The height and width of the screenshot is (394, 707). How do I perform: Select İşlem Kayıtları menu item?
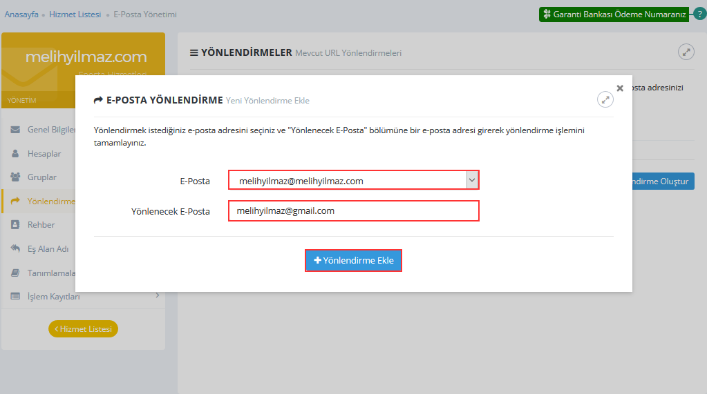[x=53, y=297]
